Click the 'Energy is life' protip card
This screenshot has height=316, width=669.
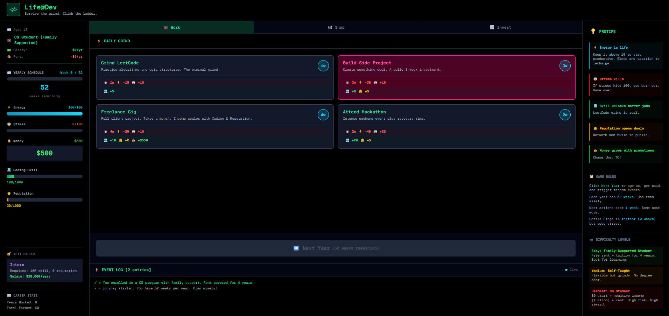point(626,55)
